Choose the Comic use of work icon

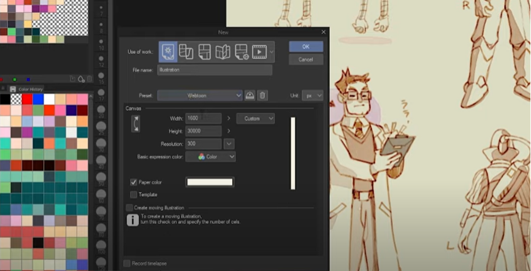205,53
